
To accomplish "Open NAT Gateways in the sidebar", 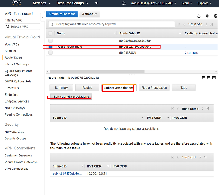I will point(15,108).
